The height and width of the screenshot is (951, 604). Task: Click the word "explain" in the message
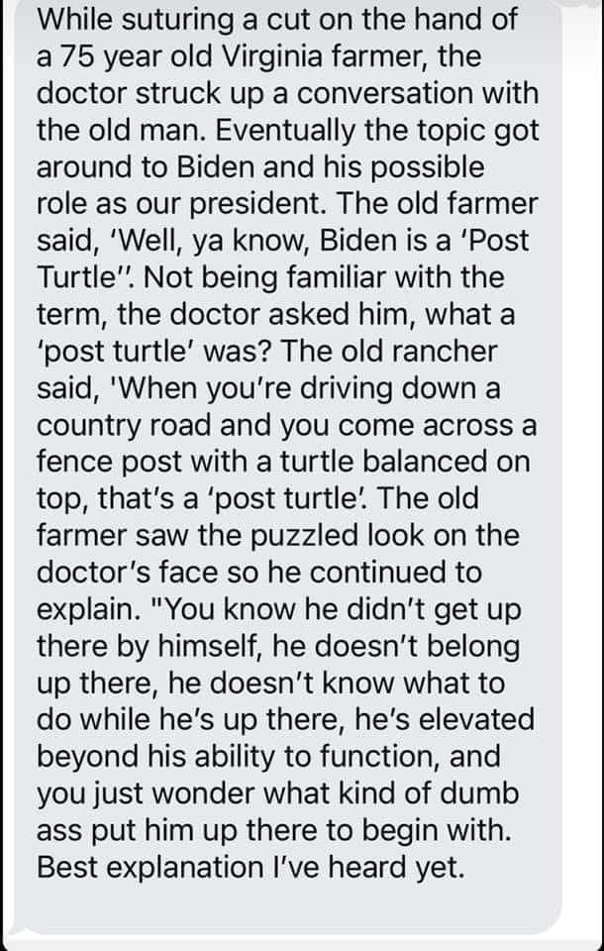pyautogui.click(x=91, y=609)
